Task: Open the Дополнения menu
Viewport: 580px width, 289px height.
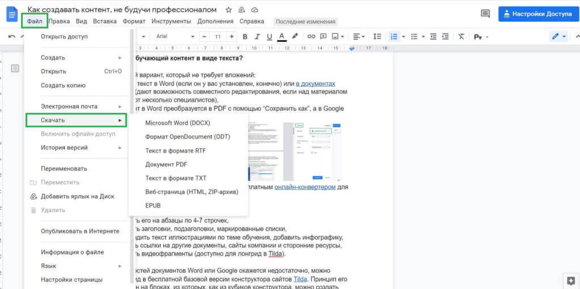Action: [x=215, y=21]
